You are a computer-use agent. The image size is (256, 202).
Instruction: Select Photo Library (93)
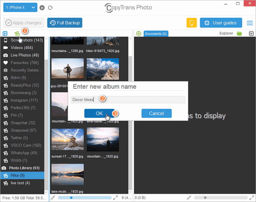[22, 168]
